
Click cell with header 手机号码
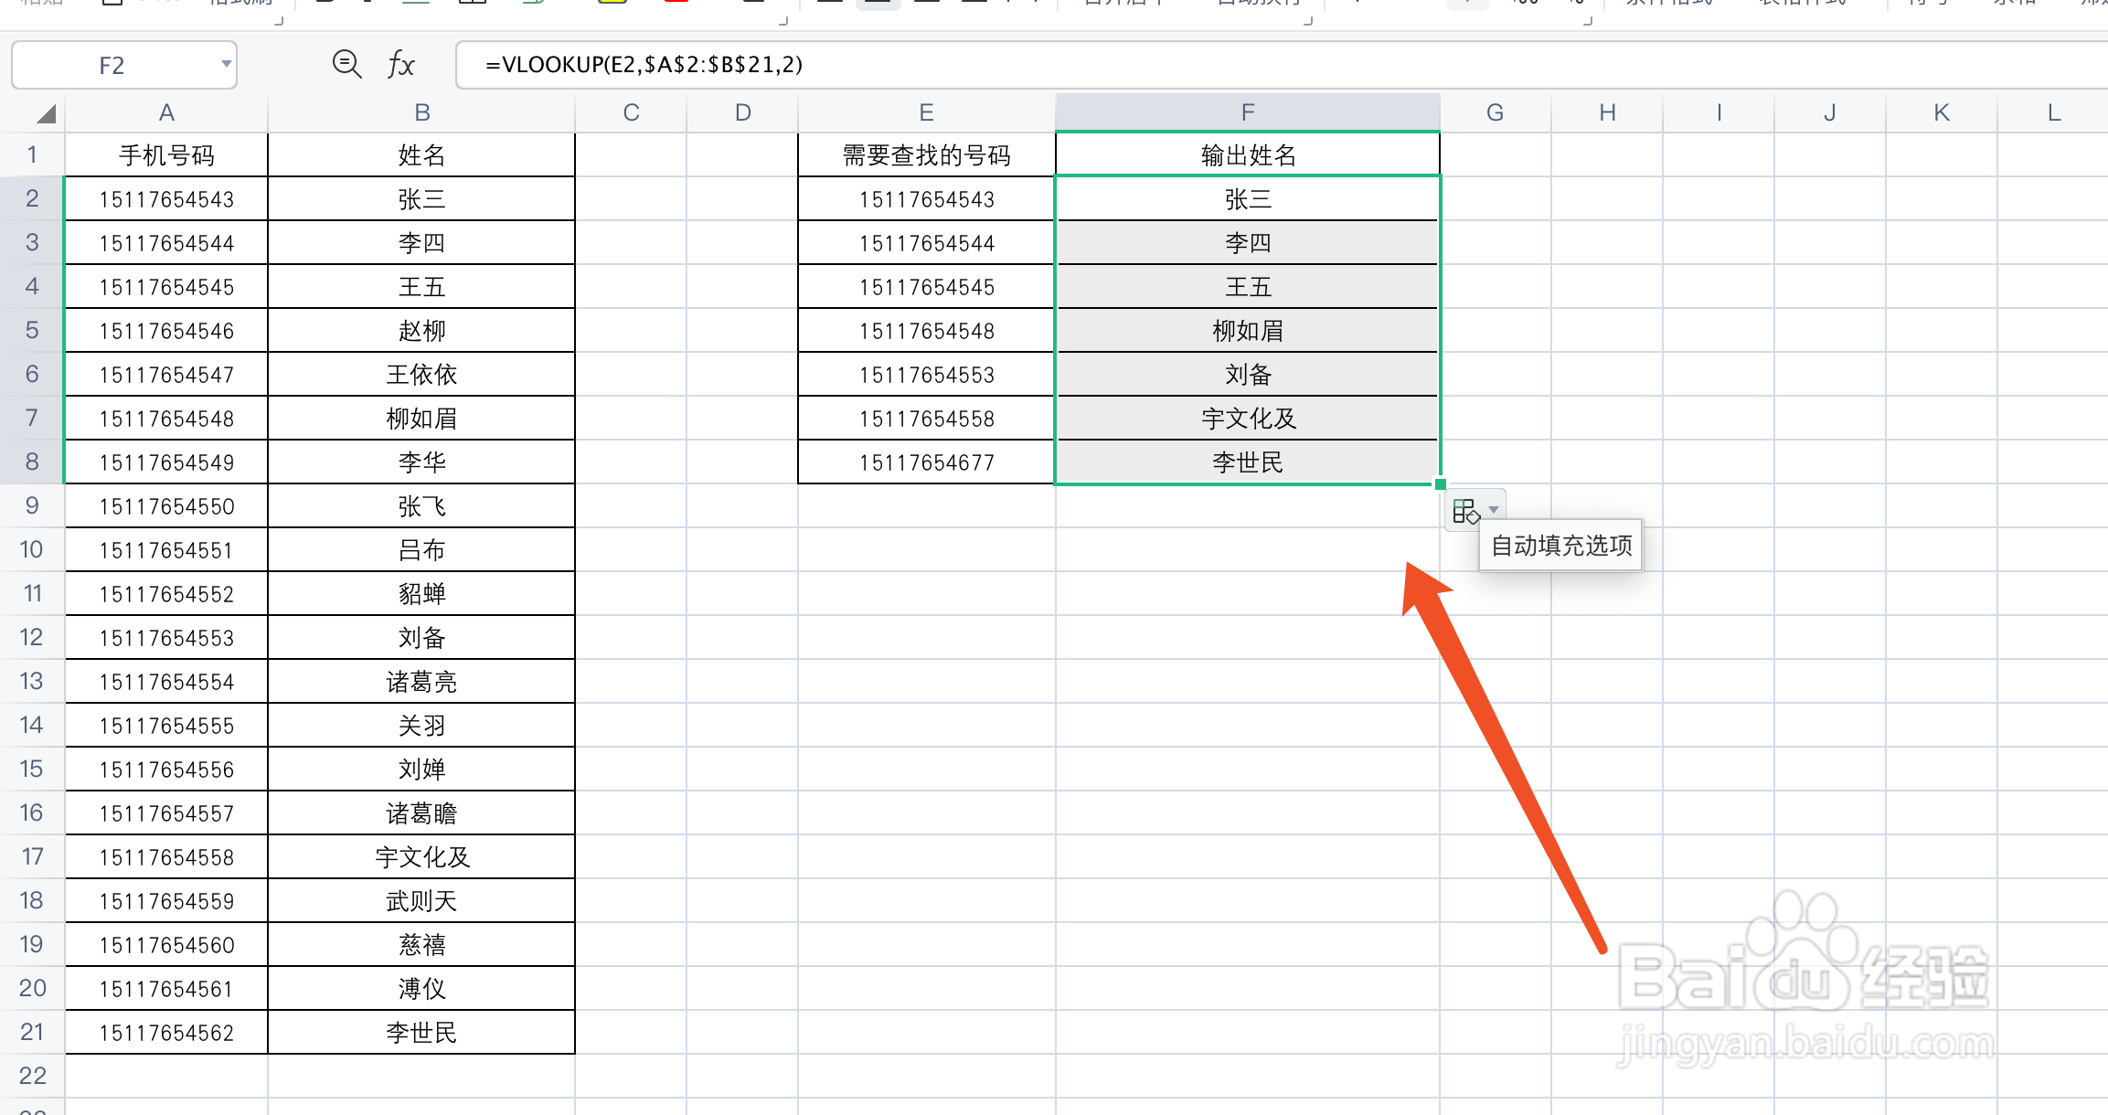point(166,155)
